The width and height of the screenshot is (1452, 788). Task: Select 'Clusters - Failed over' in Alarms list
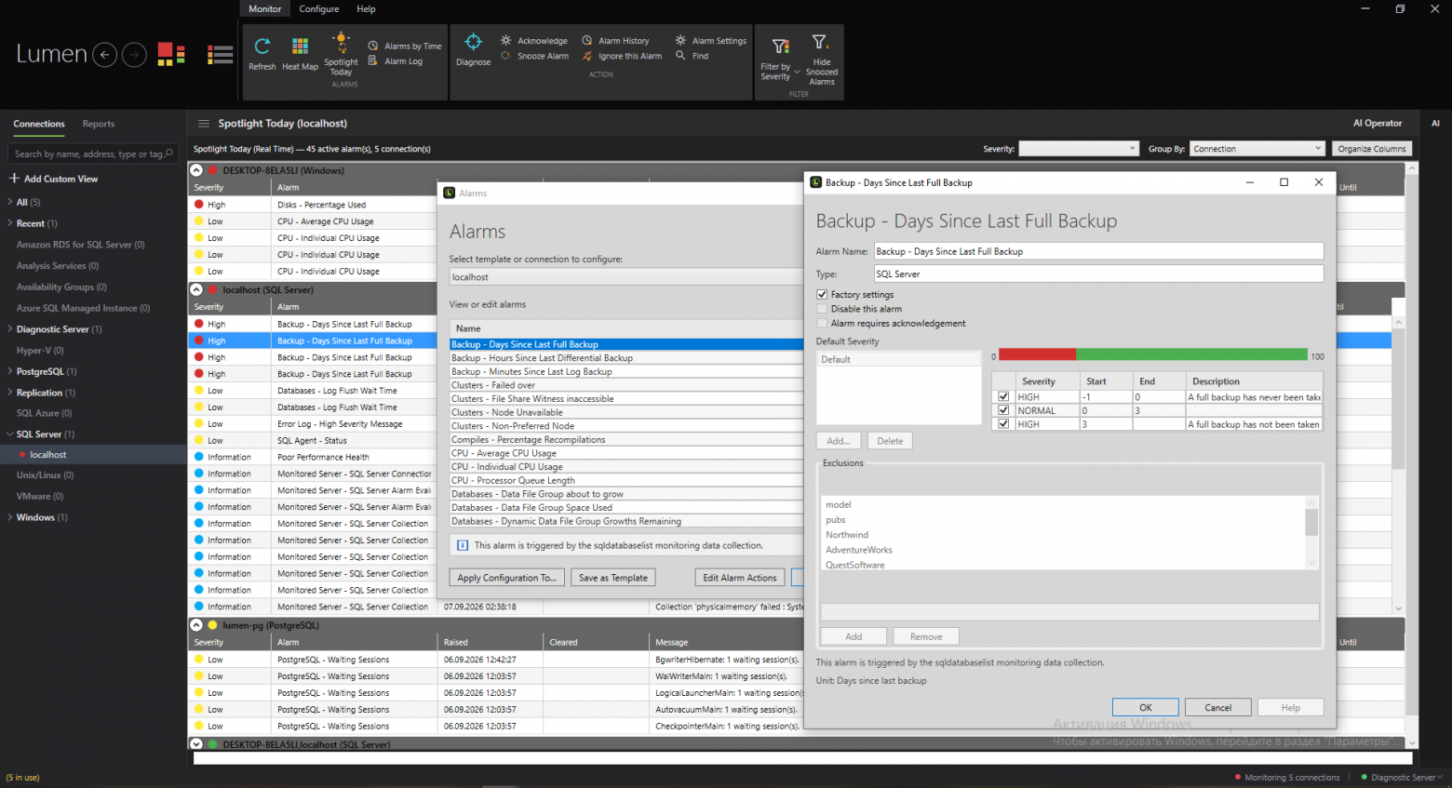(626, 385)
